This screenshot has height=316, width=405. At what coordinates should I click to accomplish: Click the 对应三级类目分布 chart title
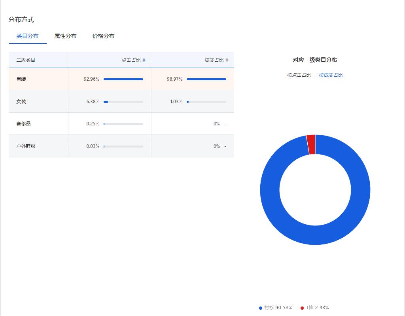(315, 60)
